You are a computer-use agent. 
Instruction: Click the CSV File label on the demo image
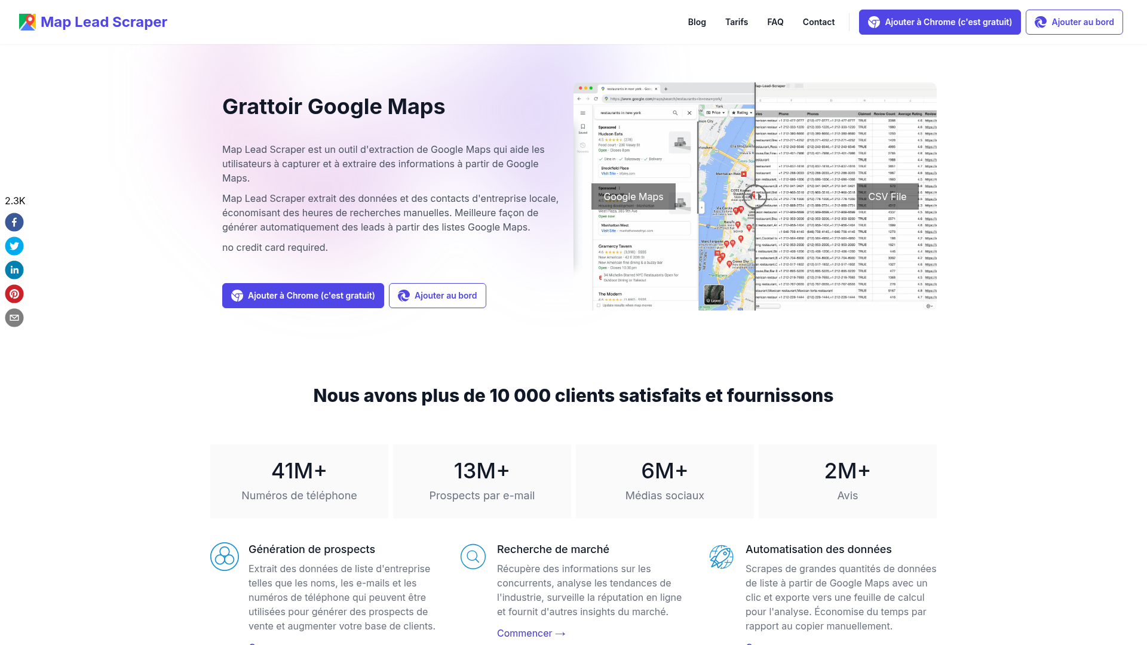tap(887, 196)
